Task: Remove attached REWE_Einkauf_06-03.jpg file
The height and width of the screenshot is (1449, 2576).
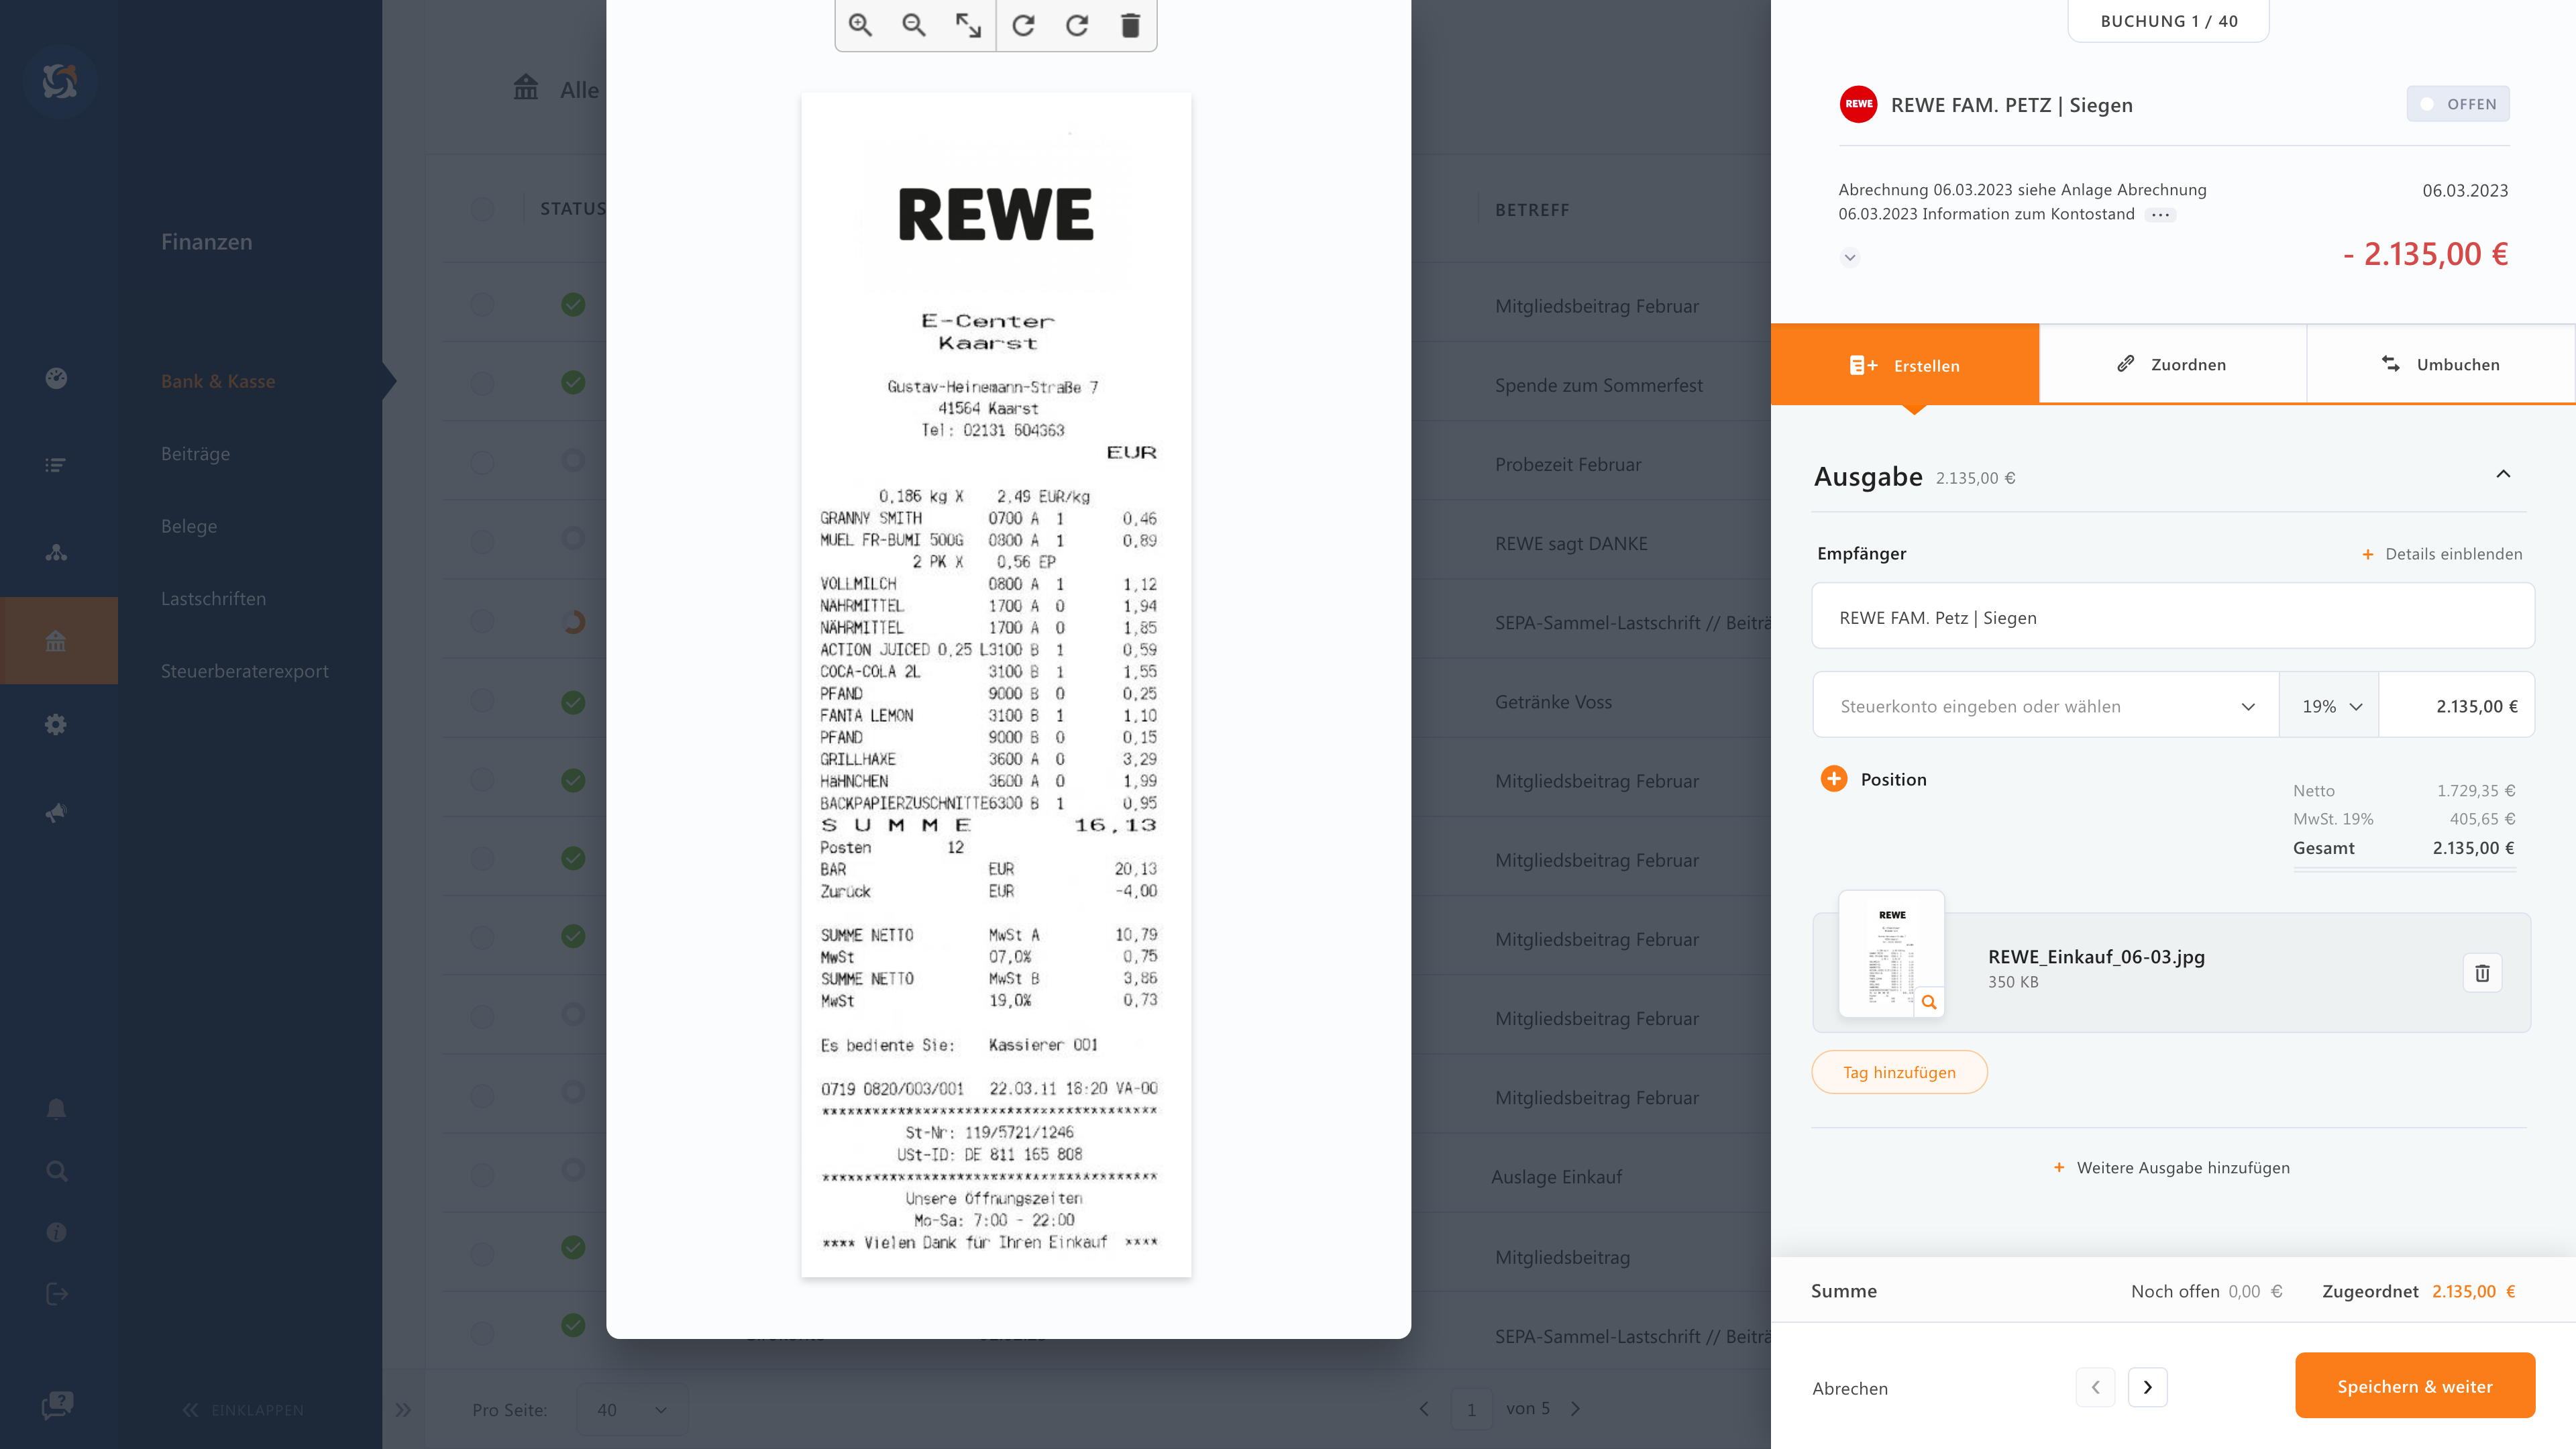Action: pos(2481,973)
